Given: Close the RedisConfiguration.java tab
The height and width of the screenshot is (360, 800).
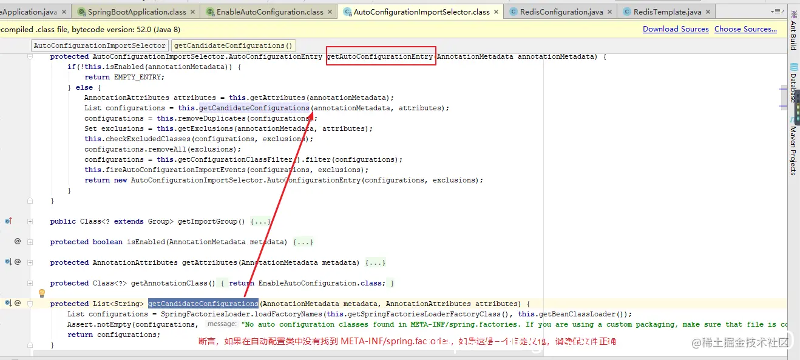Looking at the screenshot, I should point(610,12).
